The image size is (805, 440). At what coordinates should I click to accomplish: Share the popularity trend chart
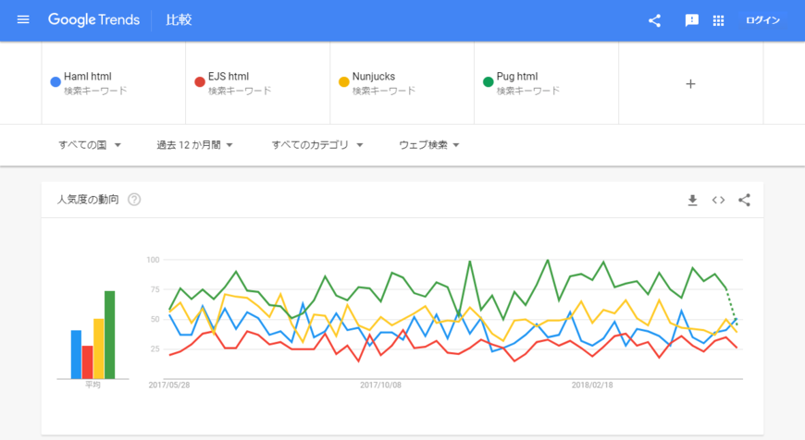(745, 200)
